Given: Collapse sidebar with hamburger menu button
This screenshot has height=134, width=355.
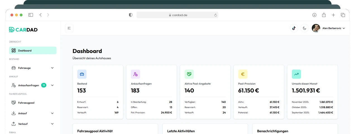Looking at the screenshot, I should pyautogui.click(x=69, y=28).
